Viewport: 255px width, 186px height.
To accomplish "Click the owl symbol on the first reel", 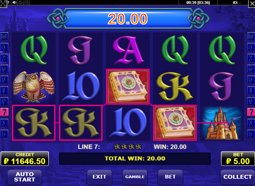I will pos(34,87).
